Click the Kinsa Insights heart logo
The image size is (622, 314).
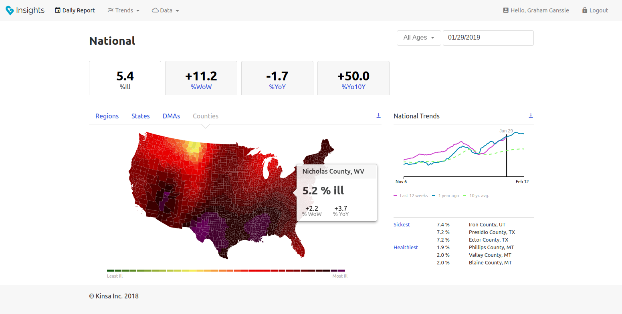10,10
